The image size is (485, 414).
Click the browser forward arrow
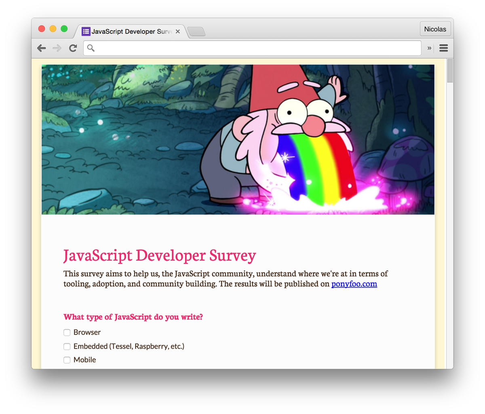click(57, 48)
